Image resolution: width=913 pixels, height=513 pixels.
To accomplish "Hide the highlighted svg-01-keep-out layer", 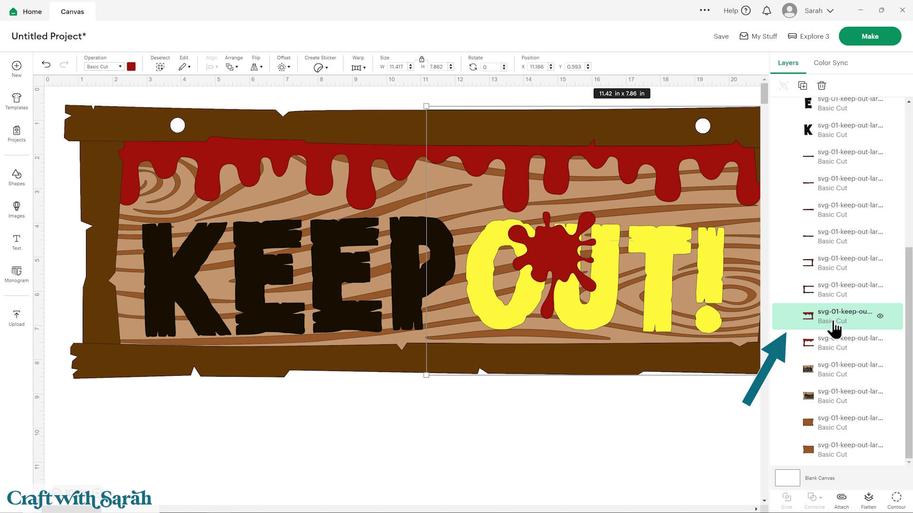I will (x=880, y=315).
